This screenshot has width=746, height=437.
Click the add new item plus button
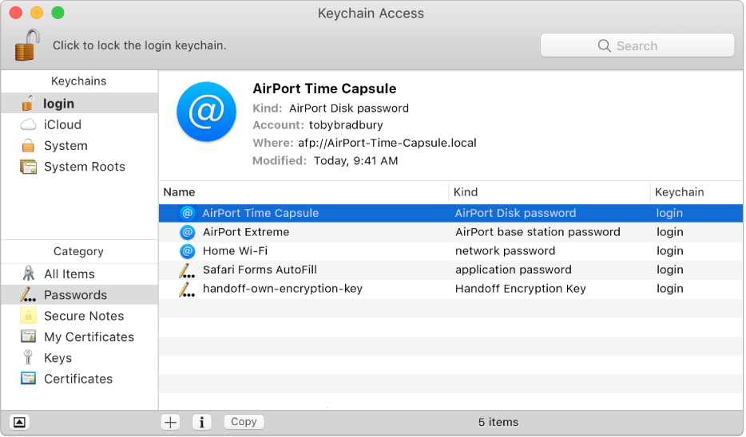point(170,422)
